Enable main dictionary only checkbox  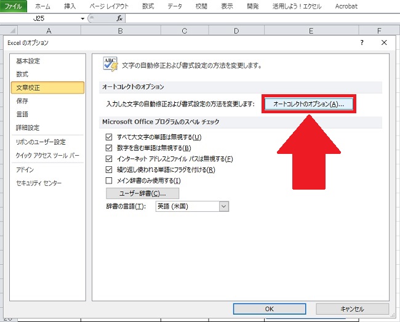110,181
